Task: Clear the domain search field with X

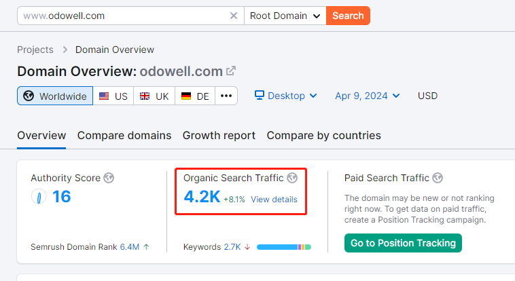Action: pos(234,16)
